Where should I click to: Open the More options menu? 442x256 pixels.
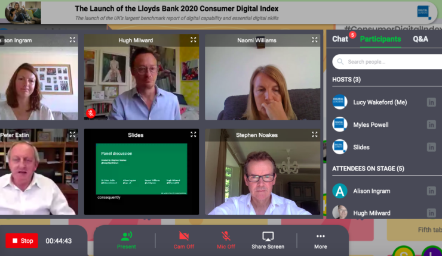(x=321, y=241)
